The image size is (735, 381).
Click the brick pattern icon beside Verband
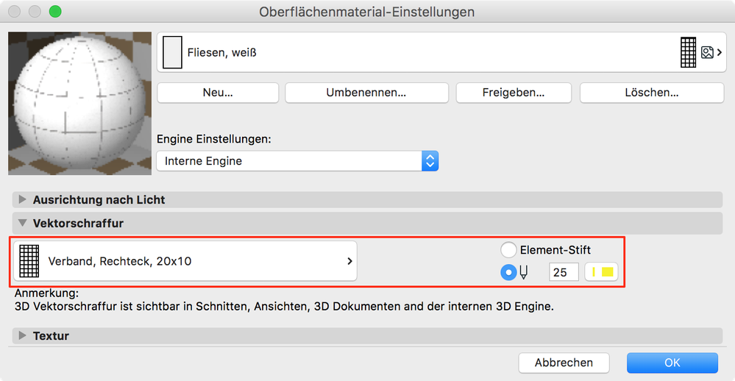[29, 261]
